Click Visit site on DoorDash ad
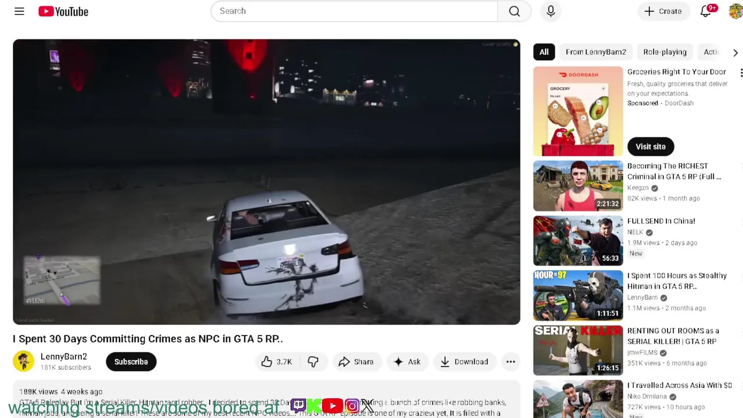The width and height of the screenshot is (743, 418). pos(650,146)
